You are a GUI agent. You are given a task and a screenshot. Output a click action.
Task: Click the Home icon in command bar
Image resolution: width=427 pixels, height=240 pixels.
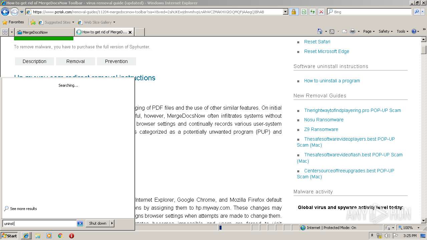coord(320,31)
